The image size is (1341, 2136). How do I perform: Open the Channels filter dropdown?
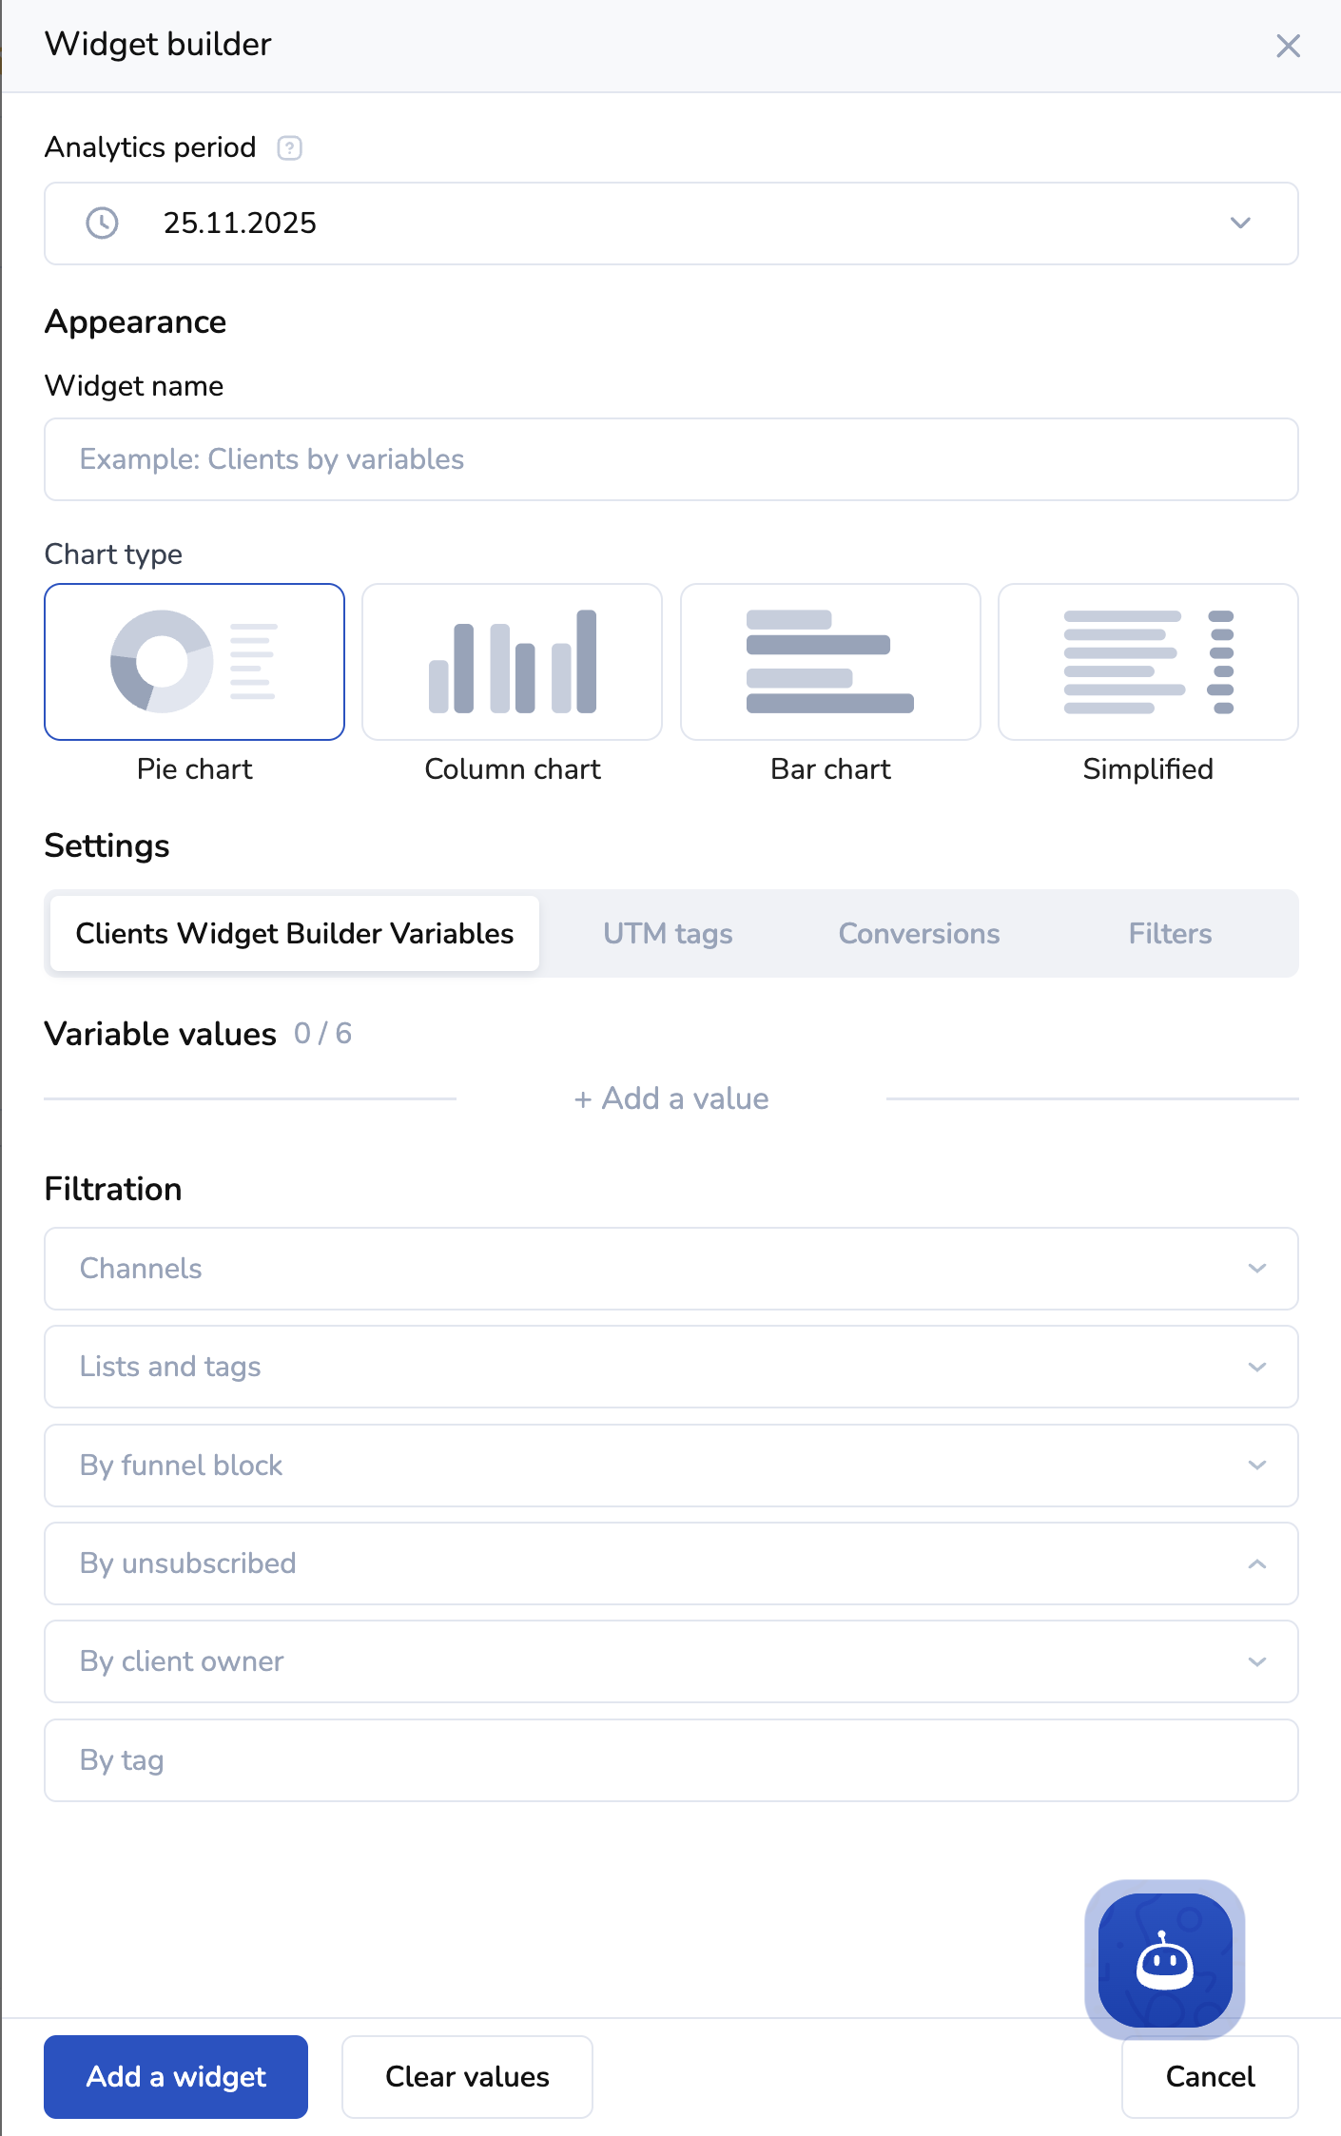pyautogui.click(x=1256, y=1269)
